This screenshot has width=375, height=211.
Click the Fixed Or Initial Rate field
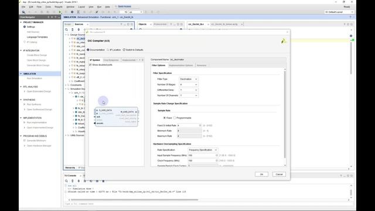(189, 125)
